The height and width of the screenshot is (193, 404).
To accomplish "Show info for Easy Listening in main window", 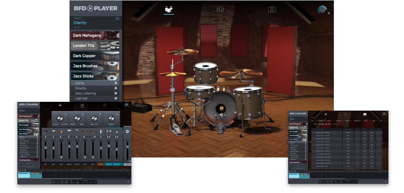I will click(x=116, y=93).
